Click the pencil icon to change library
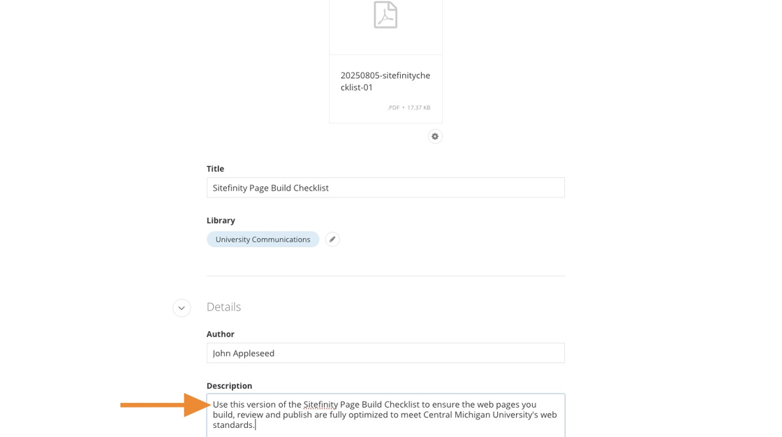Viewport: 782px width, 437px height. pos(332,239)
